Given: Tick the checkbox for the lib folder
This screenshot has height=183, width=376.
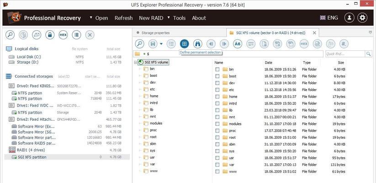Looking at the screenshot, I should pos(217,110).
